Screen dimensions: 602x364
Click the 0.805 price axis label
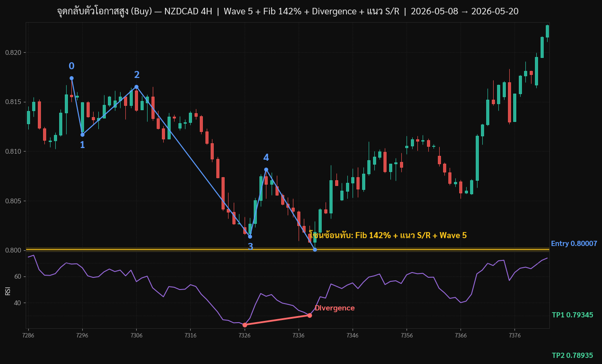point(13,201)
